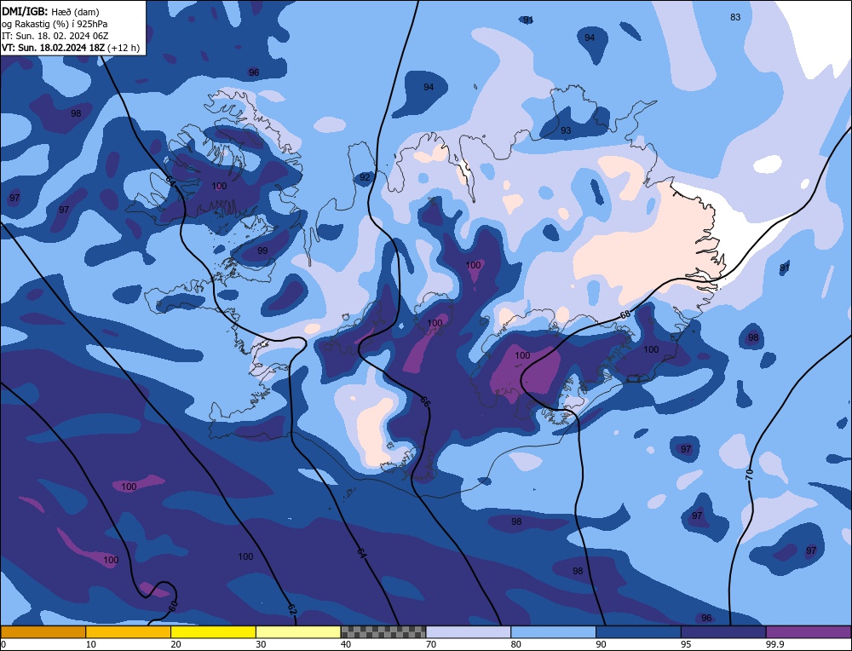Click the legend tick label '95'
Viewport: 852px width, 651px height.
click(x=686, y=644)
